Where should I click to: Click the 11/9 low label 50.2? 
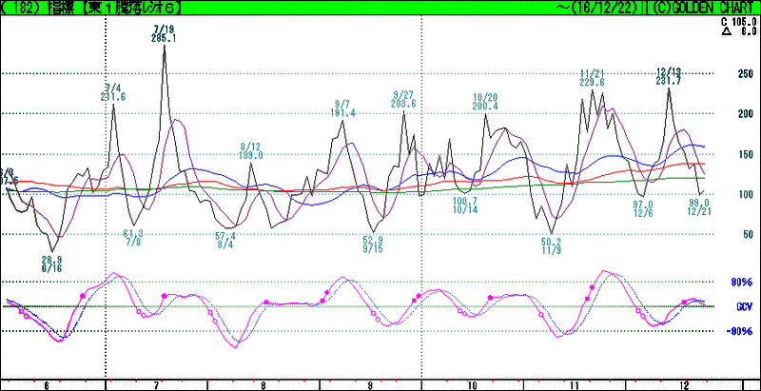click(x=551, y=242)
